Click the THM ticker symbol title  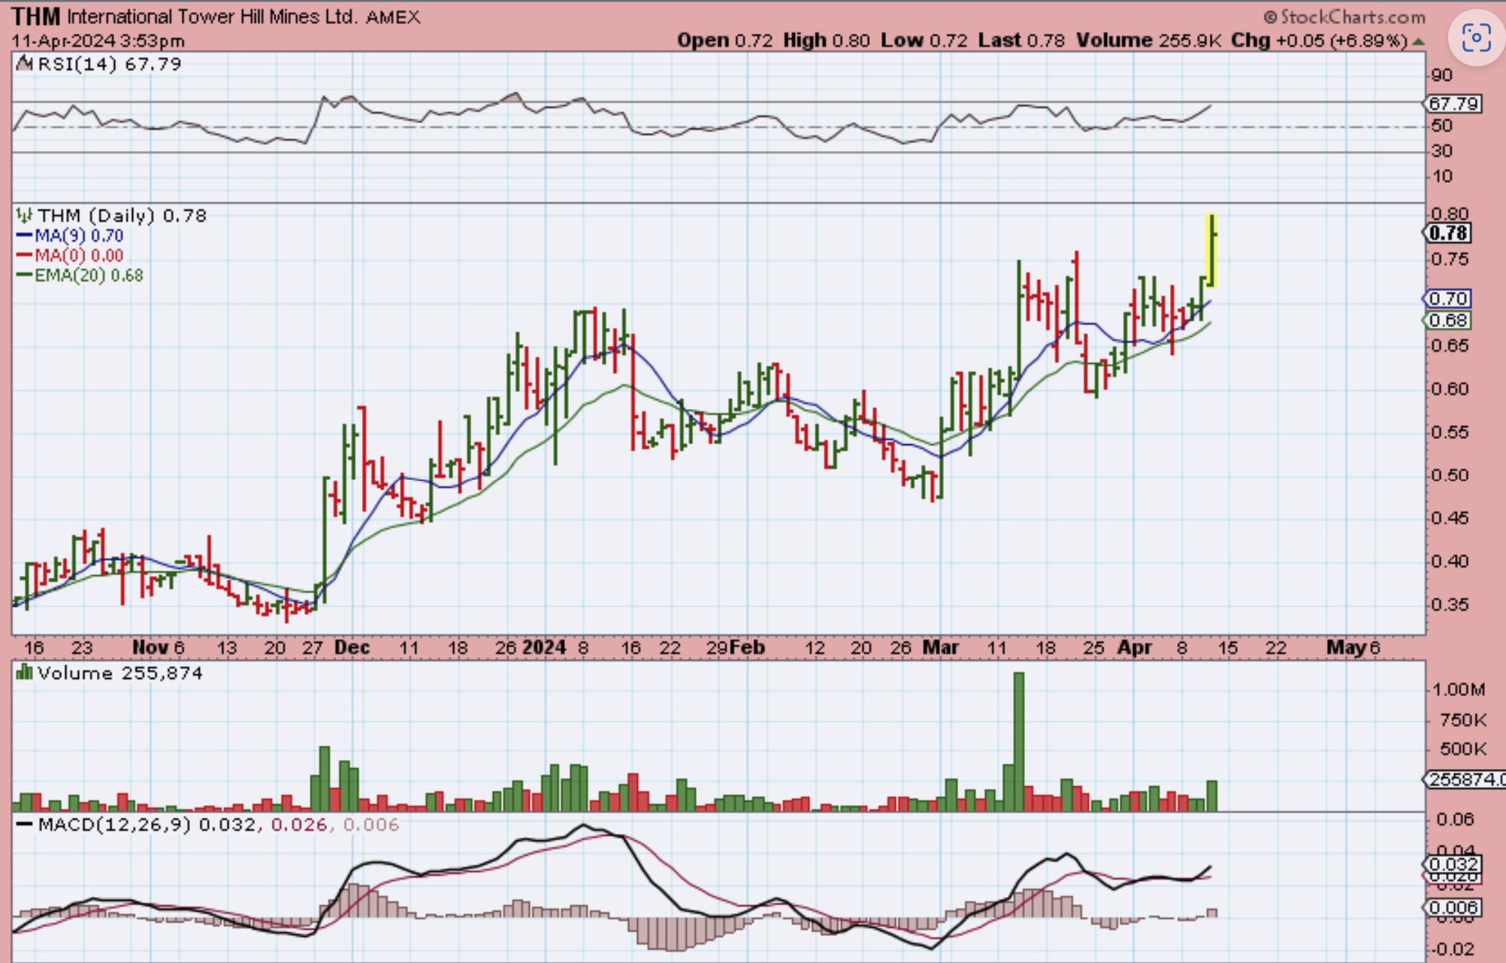[x=35, y=17]
